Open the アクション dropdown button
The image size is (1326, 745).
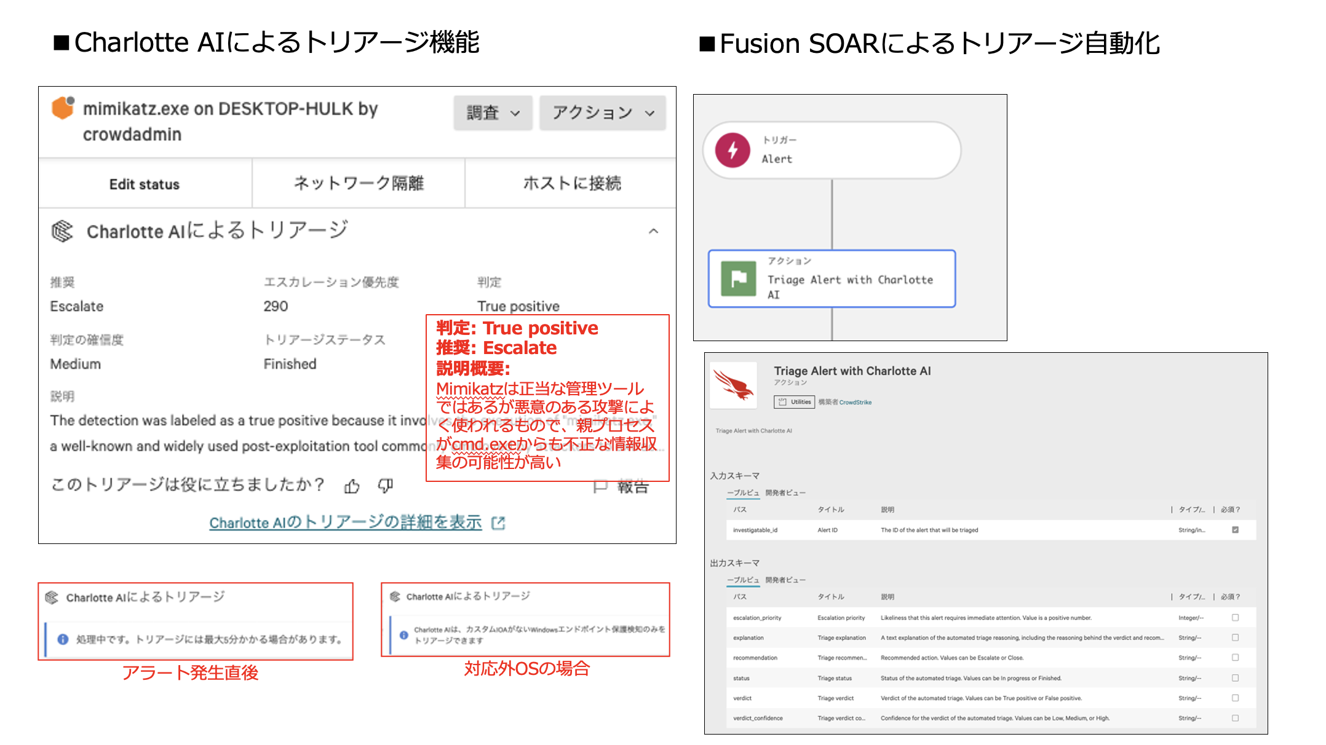(602, 113)
